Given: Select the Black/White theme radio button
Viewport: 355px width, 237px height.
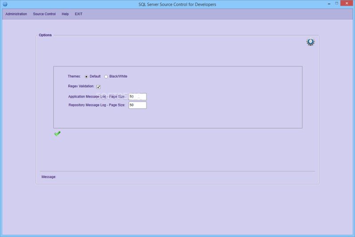Looking at the screenshot, I should coord(106,77).
